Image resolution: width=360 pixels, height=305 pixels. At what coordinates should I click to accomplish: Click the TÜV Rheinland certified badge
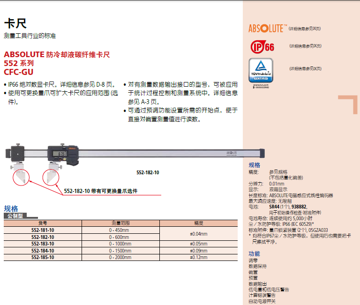(261, 72)
